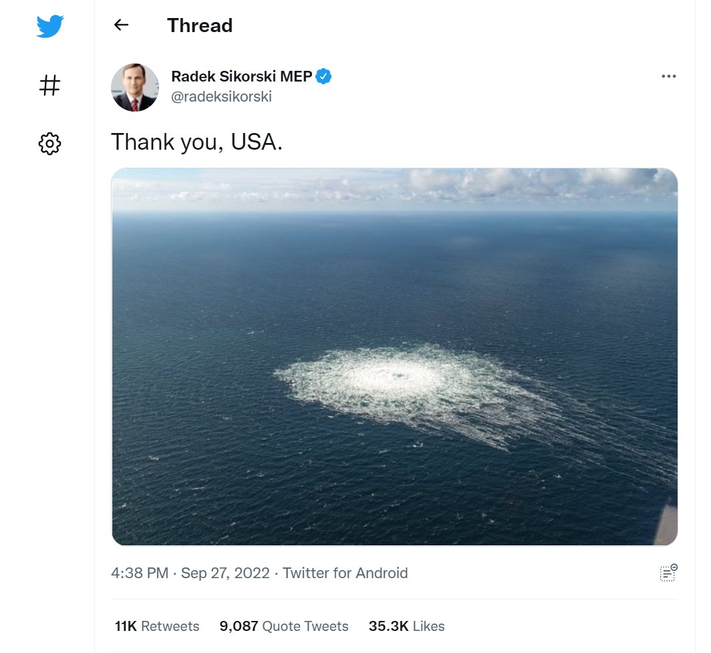Open the tweet's three-dot more menu
This screenshot has width=711, height=653.
pyautogui.click(x=668, y=76)
